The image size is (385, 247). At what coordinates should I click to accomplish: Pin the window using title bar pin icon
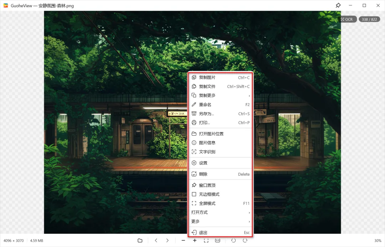click(x=338, y=5)
